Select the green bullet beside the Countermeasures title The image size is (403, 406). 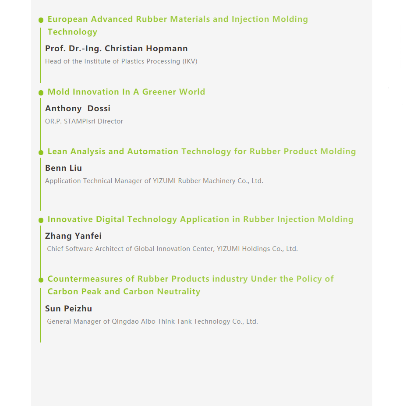41,279
